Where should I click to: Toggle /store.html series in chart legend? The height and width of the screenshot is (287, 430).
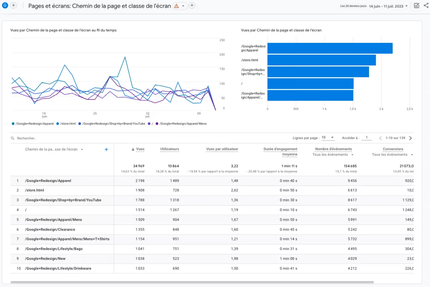click(x=67, y=124)
